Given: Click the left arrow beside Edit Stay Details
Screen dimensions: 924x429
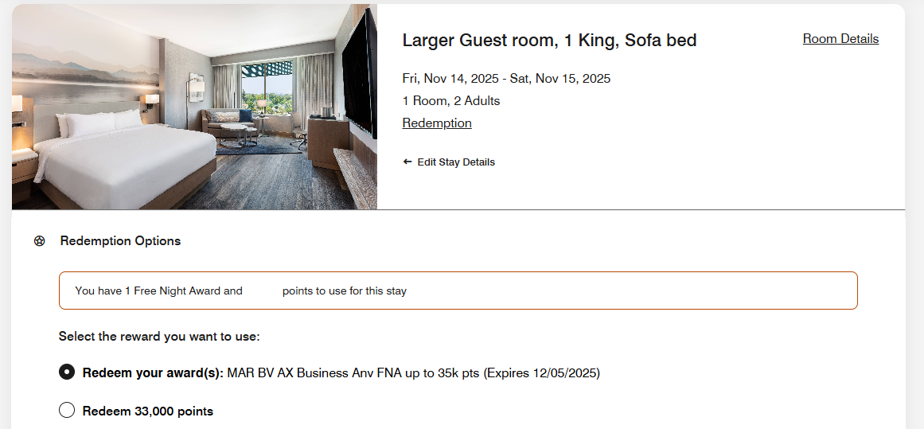Looking at the screenshot, I should (407, 162).
